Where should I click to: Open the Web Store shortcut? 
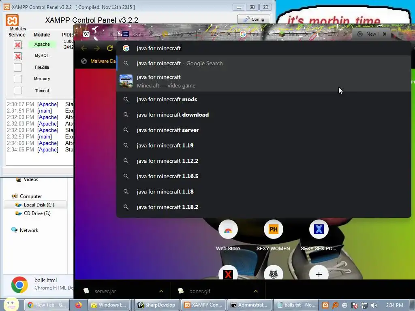click(x=228, y=230)
